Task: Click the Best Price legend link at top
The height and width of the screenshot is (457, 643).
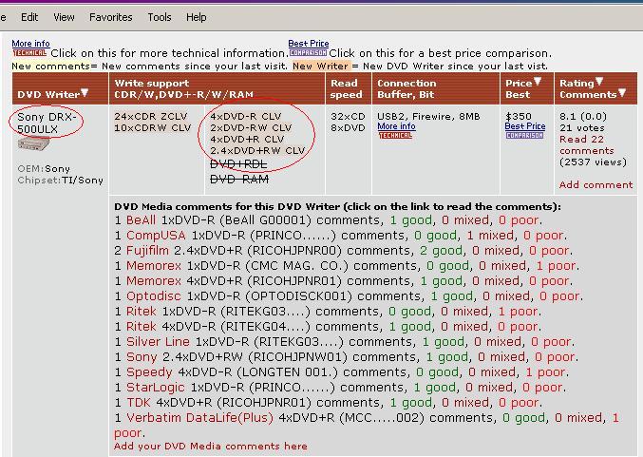Action: 309,44
